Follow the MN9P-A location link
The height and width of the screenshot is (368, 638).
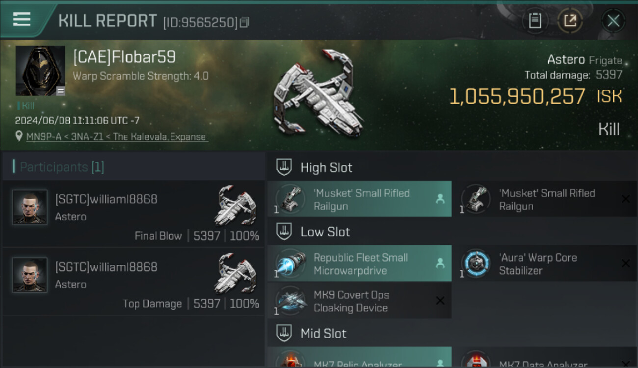tap(117, 136)
